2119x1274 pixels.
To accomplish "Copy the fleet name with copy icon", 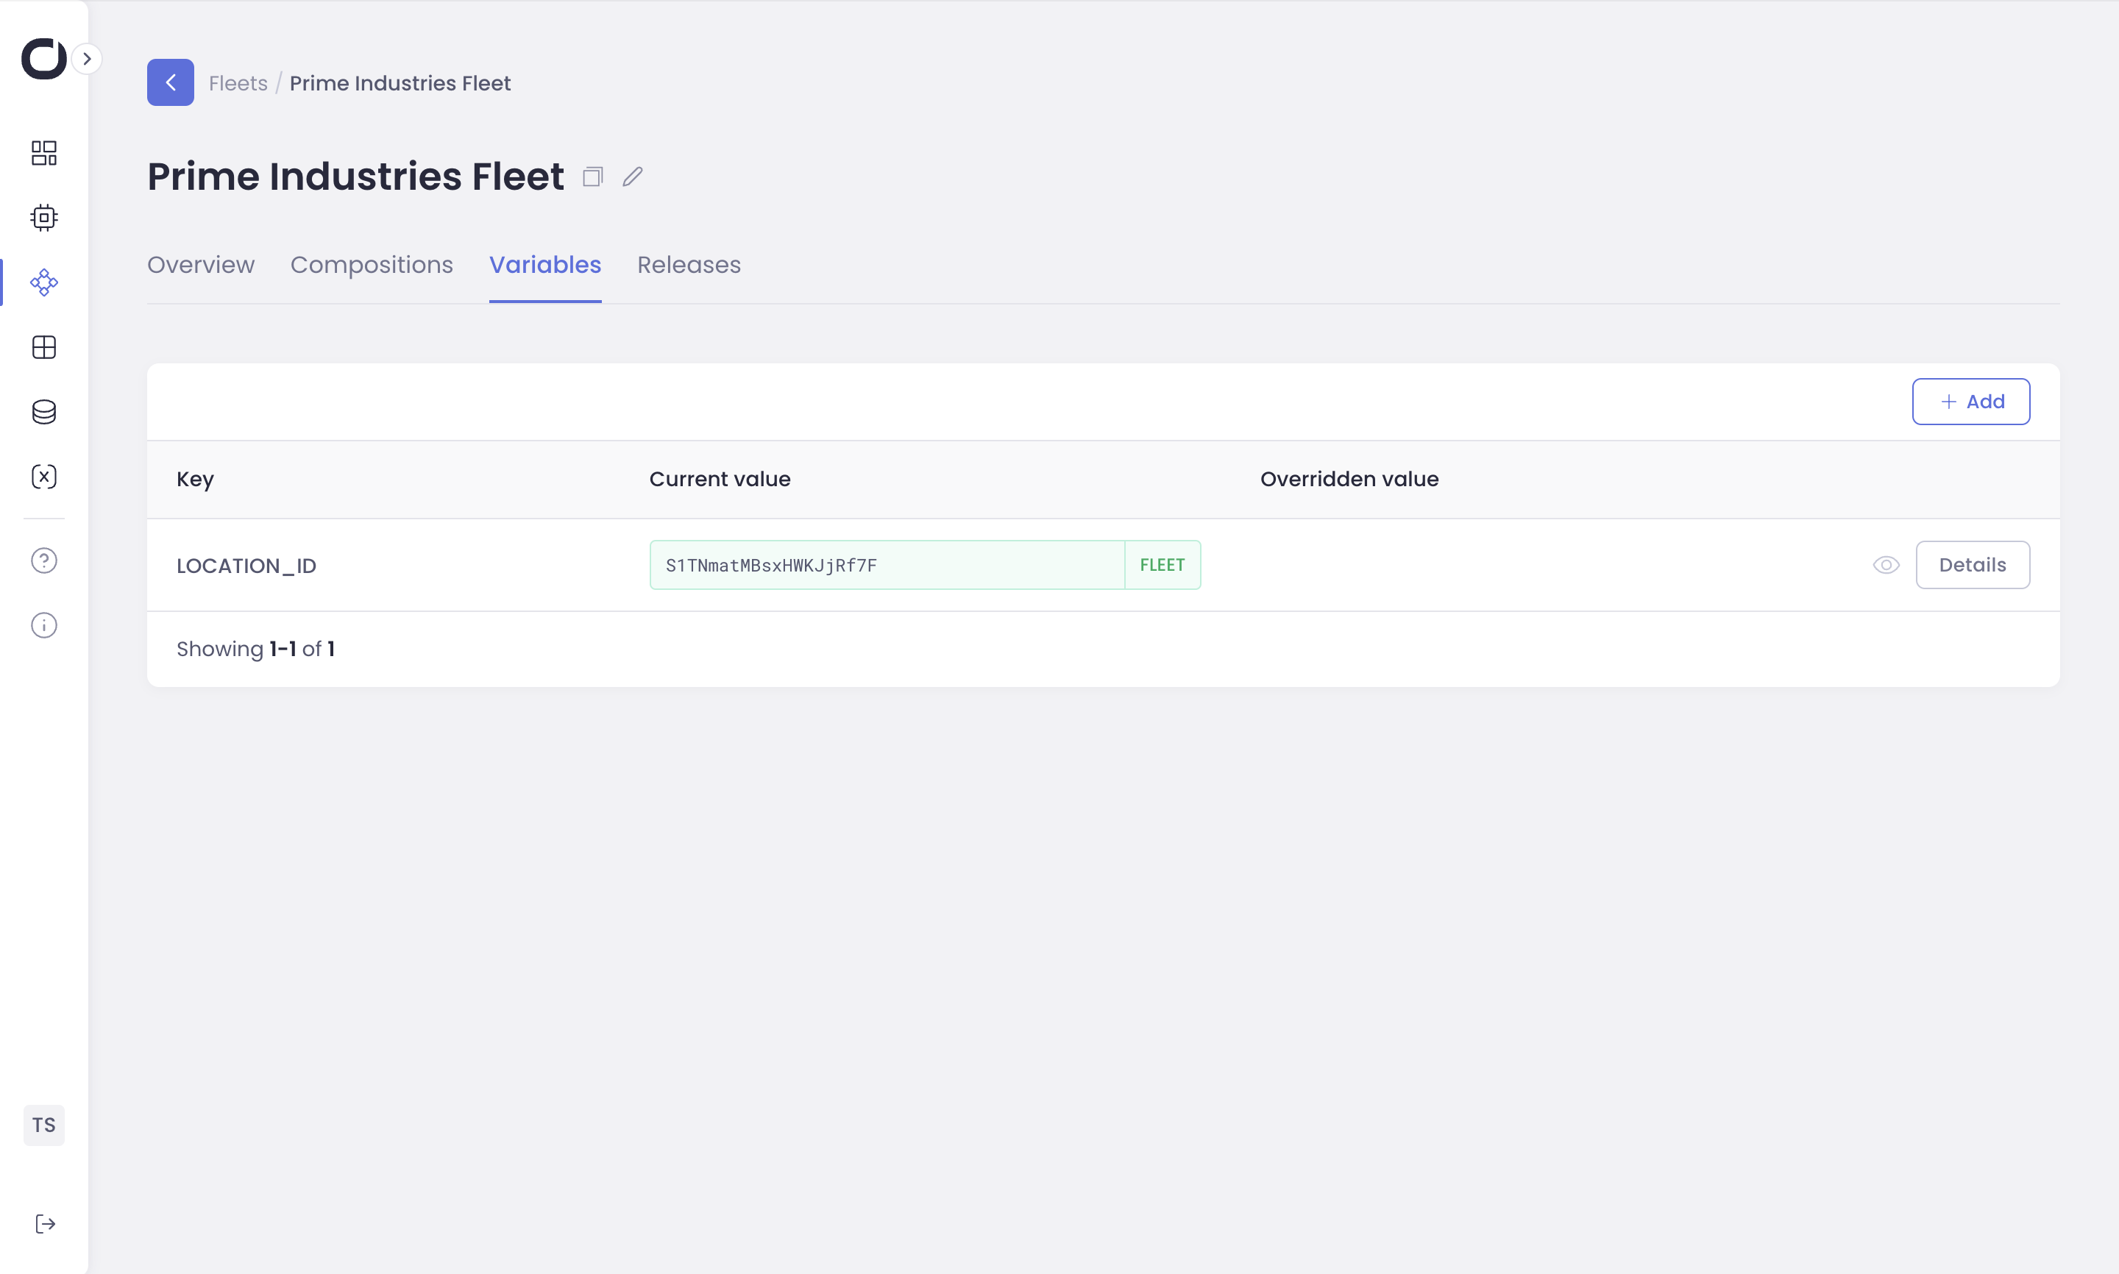I will (x=592, y=177).
